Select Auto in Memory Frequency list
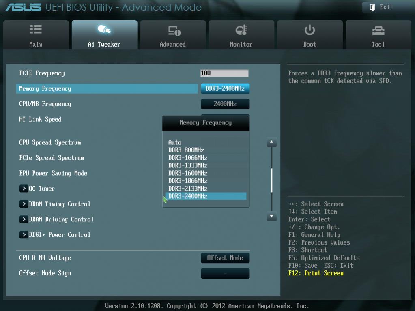 175,142
